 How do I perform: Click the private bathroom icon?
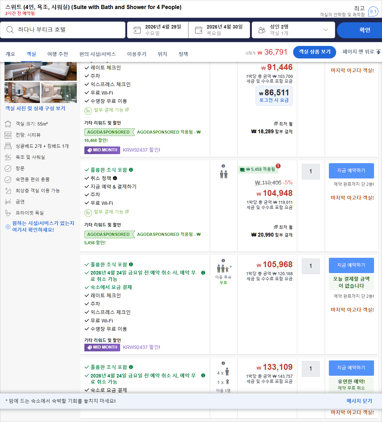8,213
